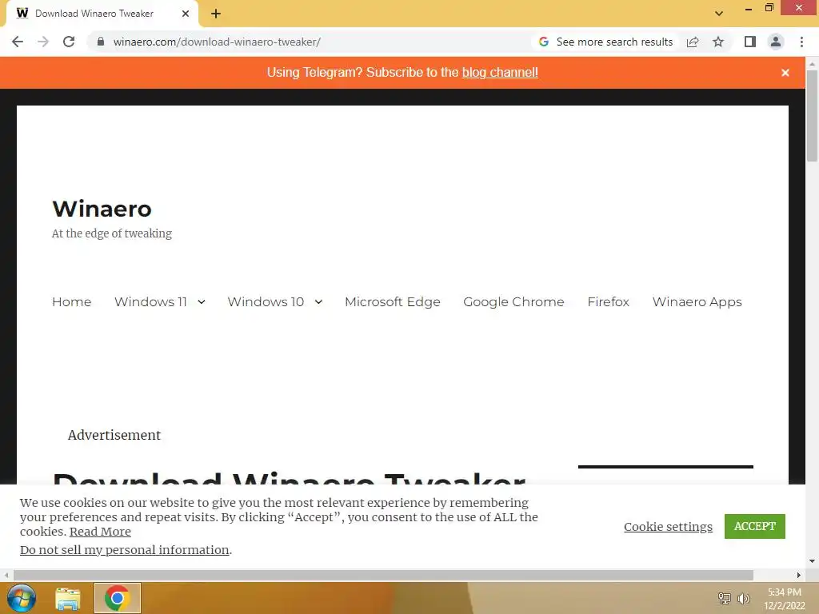Open the Chrome three-dot menu
Image resolution: width=819 pixels, height=614 pixels.
[801, 42]
